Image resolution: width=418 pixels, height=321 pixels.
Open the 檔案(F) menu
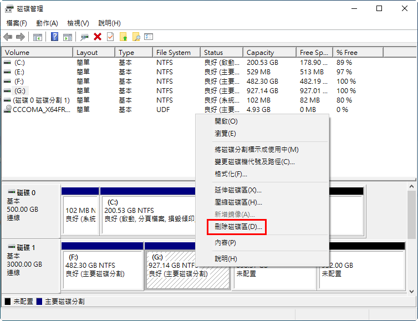click(x=17, y=23)
